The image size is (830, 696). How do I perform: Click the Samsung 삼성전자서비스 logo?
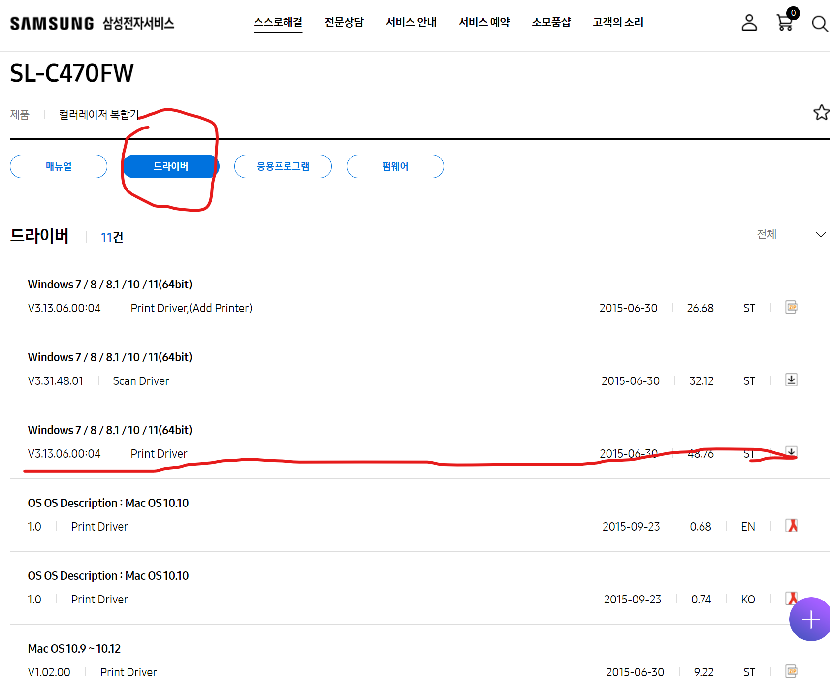(x=92, y=23)
